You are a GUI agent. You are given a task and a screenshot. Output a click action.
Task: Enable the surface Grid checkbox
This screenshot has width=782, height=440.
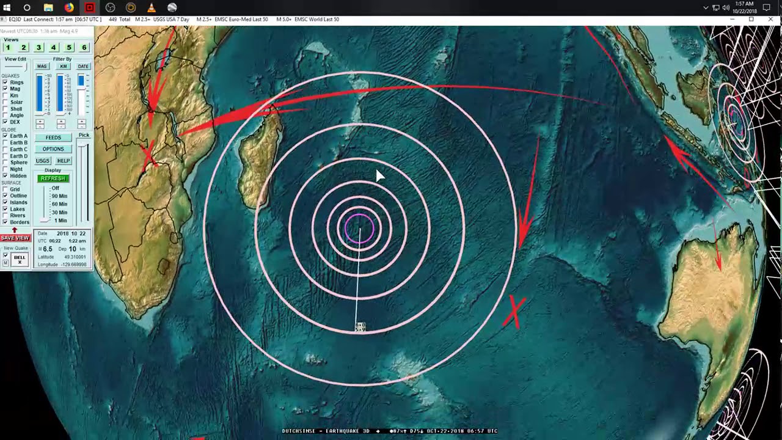coord(5,189)
